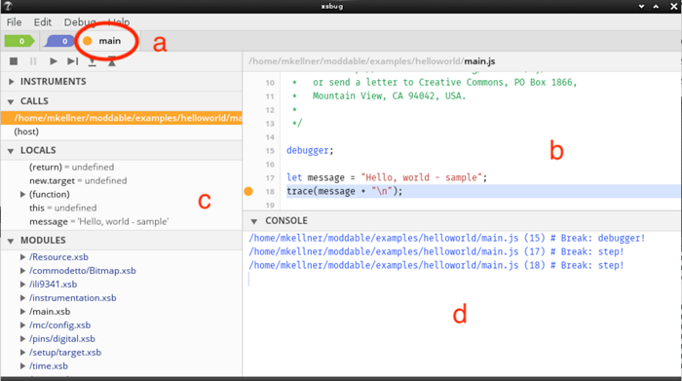Expand the /mc/config.xsb module

[22, 325]
